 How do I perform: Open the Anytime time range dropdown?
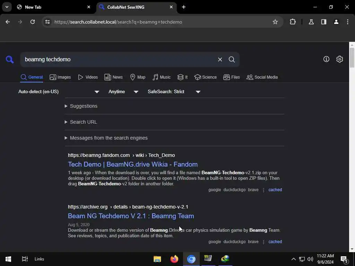[123, 91]
